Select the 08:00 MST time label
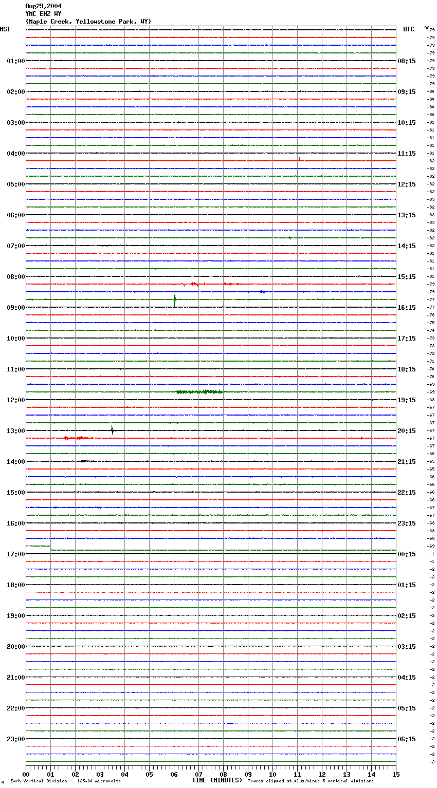The image size is (437, 788). click(16, 277)
